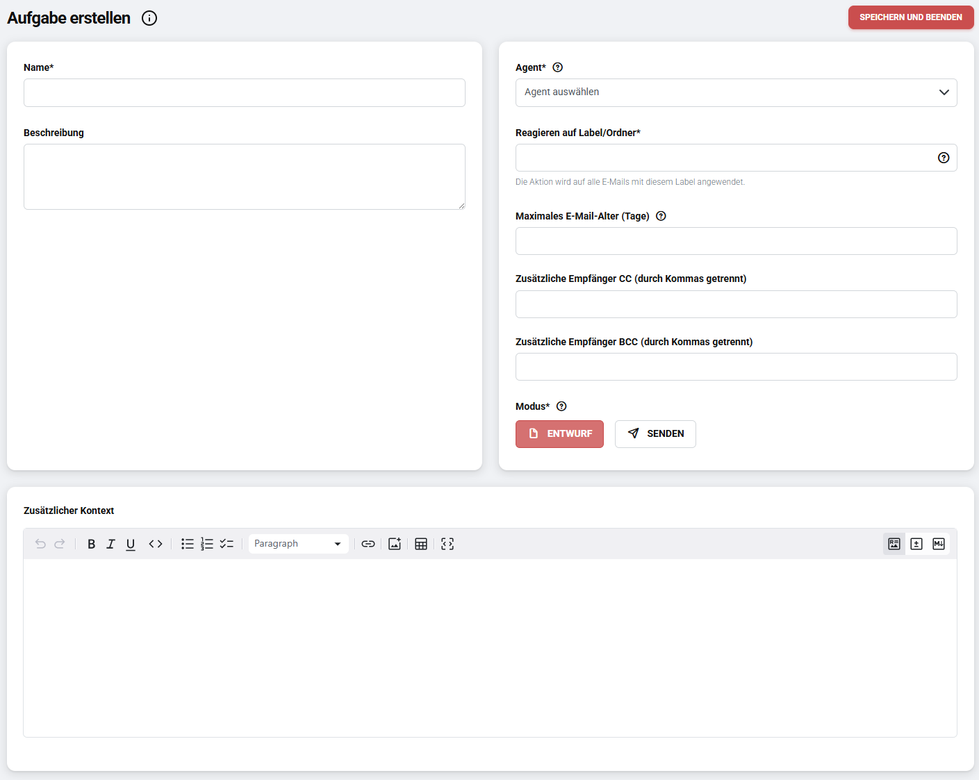Screen dimensions: 979x780
Task: Switch to diff view mode
Action: [x=916, y=544]
